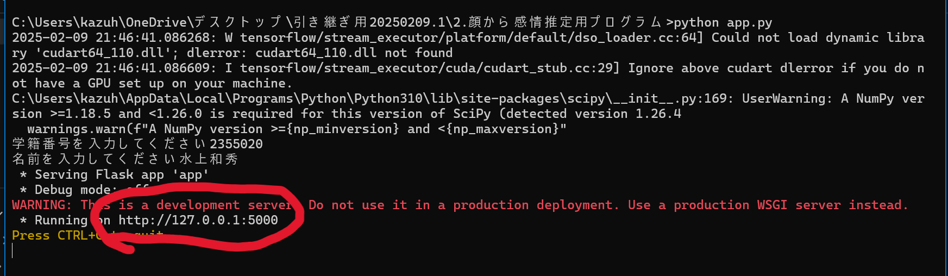Click the blinking text cursor on last line
The image size is (948, 276).
[12, 250]
